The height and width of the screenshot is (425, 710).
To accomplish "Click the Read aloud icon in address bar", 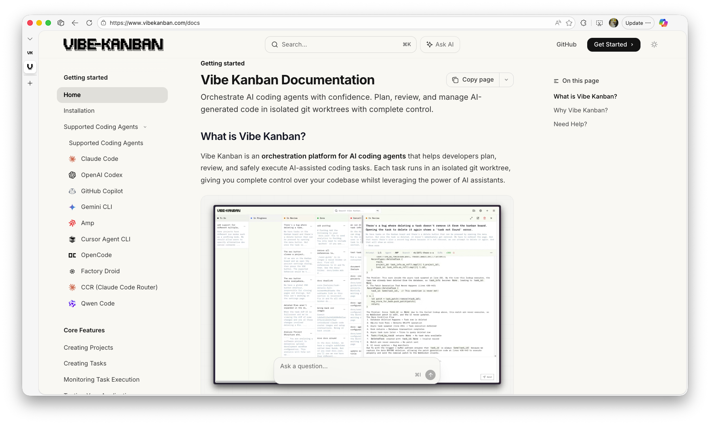I will point(558,23).
